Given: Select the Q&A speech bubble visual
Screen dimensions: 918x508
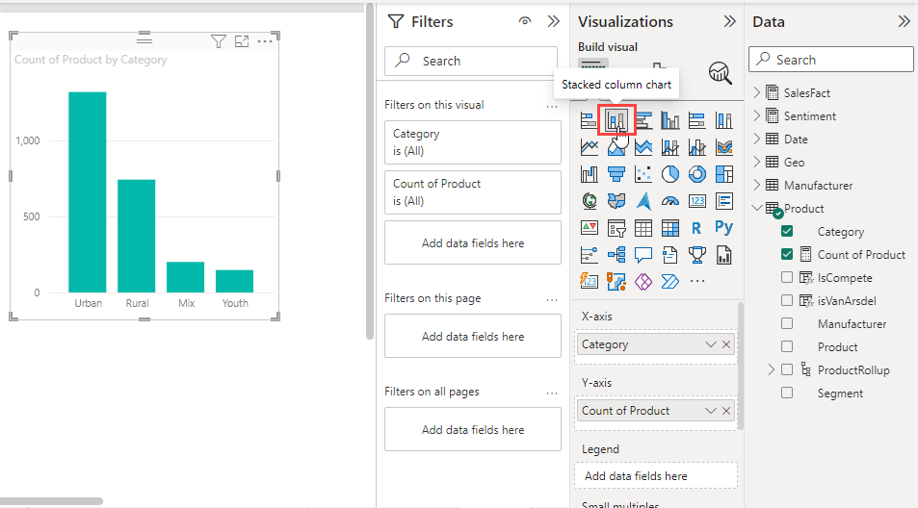Looking at the screenshot, I should pyautogui.click(x=643, y=255).
